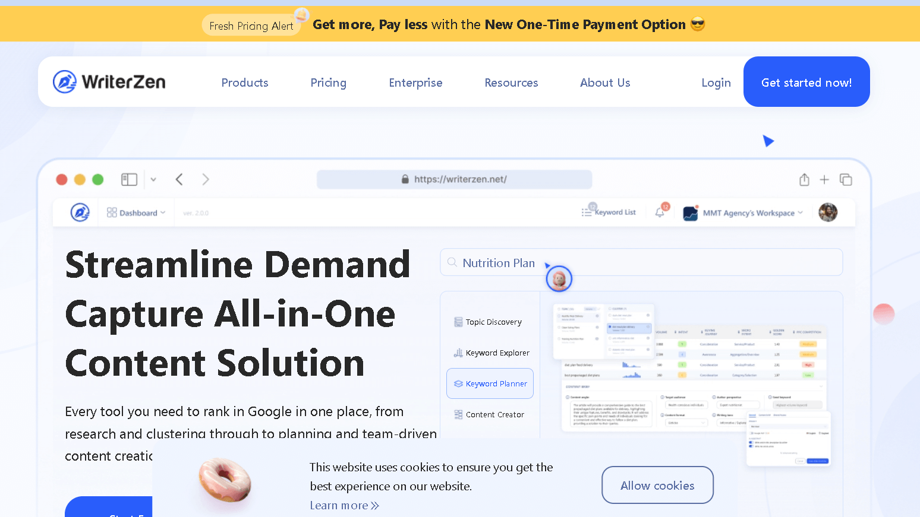Image resolution: width=920 pixels, height=517 pixels.
Task: Click the browser forward arrow
Action: coord(206,179)
